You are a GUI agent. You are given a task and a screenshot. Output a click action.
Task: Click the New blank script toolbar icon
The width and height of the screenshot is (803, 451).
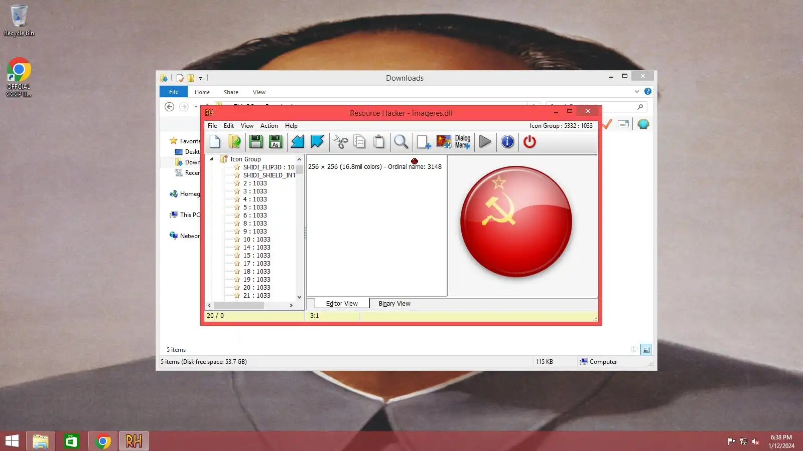pyautogui.click(x=215, y=142)
